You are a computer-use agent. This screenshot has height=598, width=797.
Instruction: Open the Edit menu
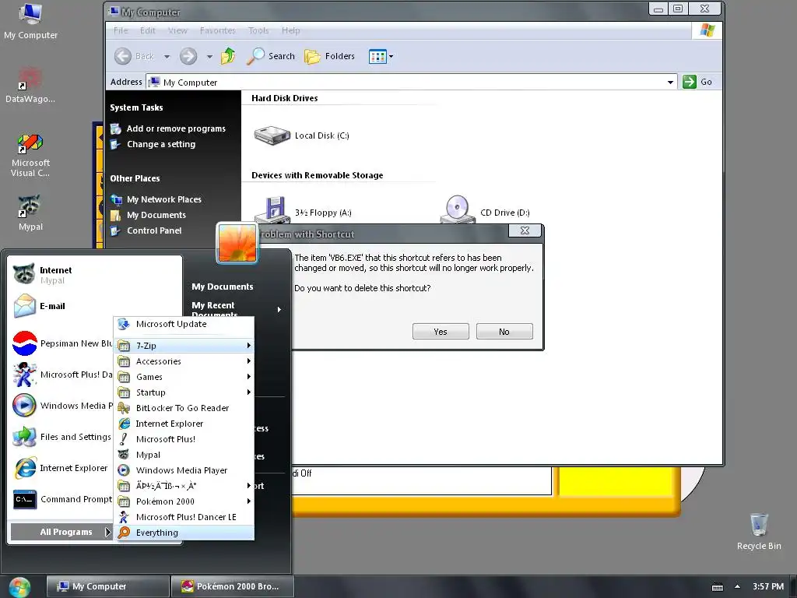147,30
